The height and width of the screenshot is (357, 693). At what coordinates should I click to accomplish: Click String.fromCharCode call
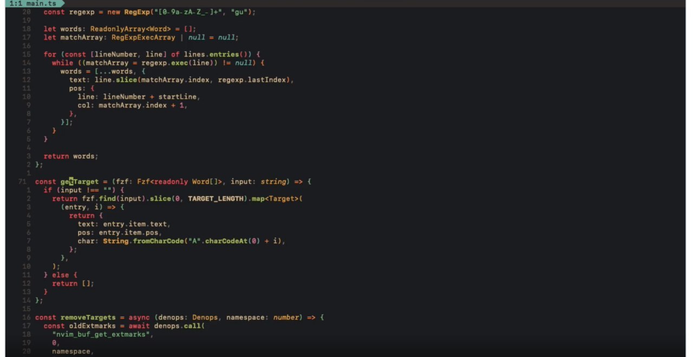(x=143, y=241)
